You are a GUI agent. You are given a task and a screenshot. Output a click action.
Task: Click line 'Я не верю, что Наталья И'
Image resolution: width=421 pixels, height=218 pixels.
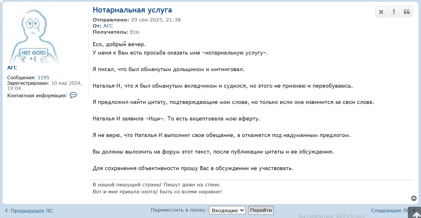[222, 135]
